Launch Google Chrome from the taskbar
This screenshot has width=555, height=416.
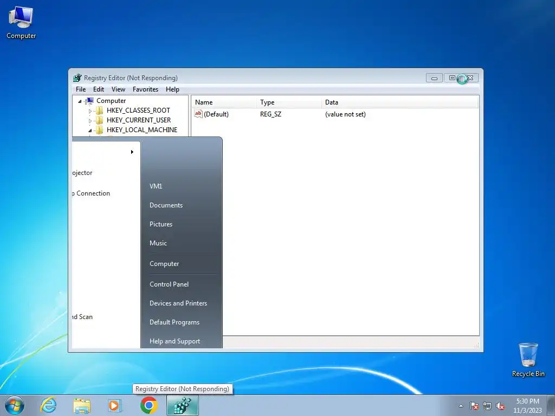pos(149,405)
